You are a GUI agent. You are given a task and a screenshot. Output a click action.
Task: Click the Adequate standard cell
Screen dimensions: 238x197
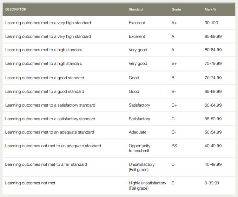[138, 132]
